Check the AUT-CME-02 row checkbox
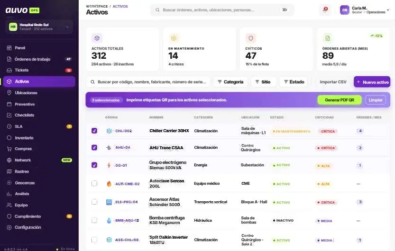395x251 pixels. coord(94,184)
